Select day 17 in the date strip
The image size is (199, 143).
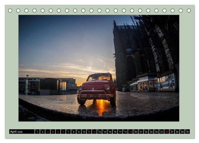coord(120,131)
